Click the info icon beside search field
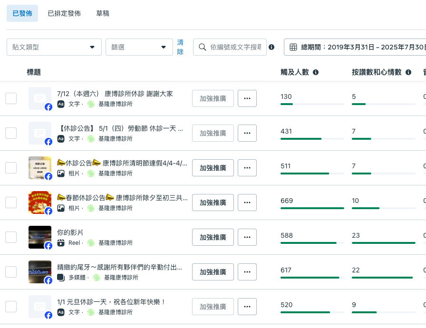 [271, 47]
